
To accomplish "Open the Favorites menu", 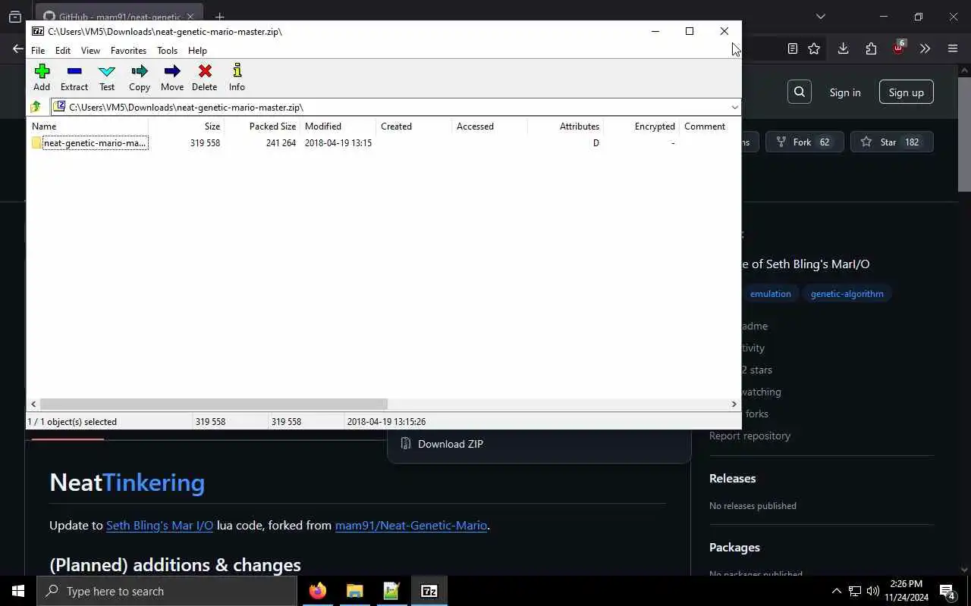I will click(128, 50).
